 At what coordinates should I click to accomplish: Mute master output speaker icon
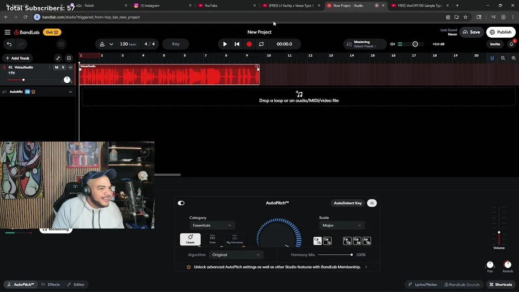pyautogui.click(x=392, y=44)
